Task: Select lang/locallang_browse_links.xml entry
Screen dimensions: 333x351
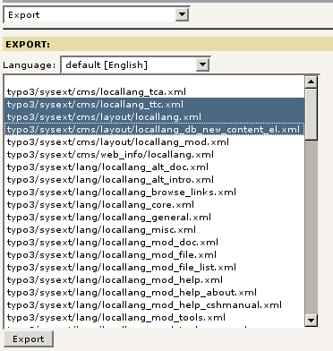Action: pos(155,192)
